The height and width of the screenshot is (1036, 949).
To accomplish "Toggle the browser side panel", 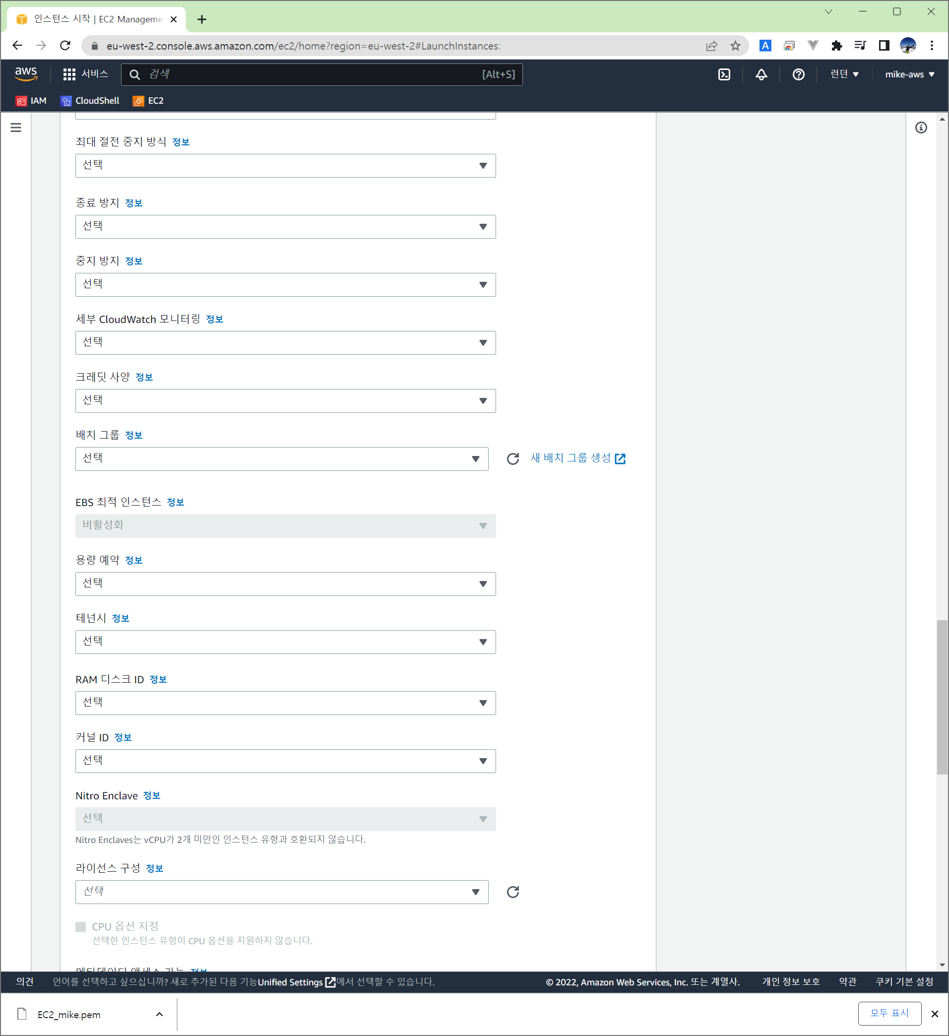I will tap(884, 46).
